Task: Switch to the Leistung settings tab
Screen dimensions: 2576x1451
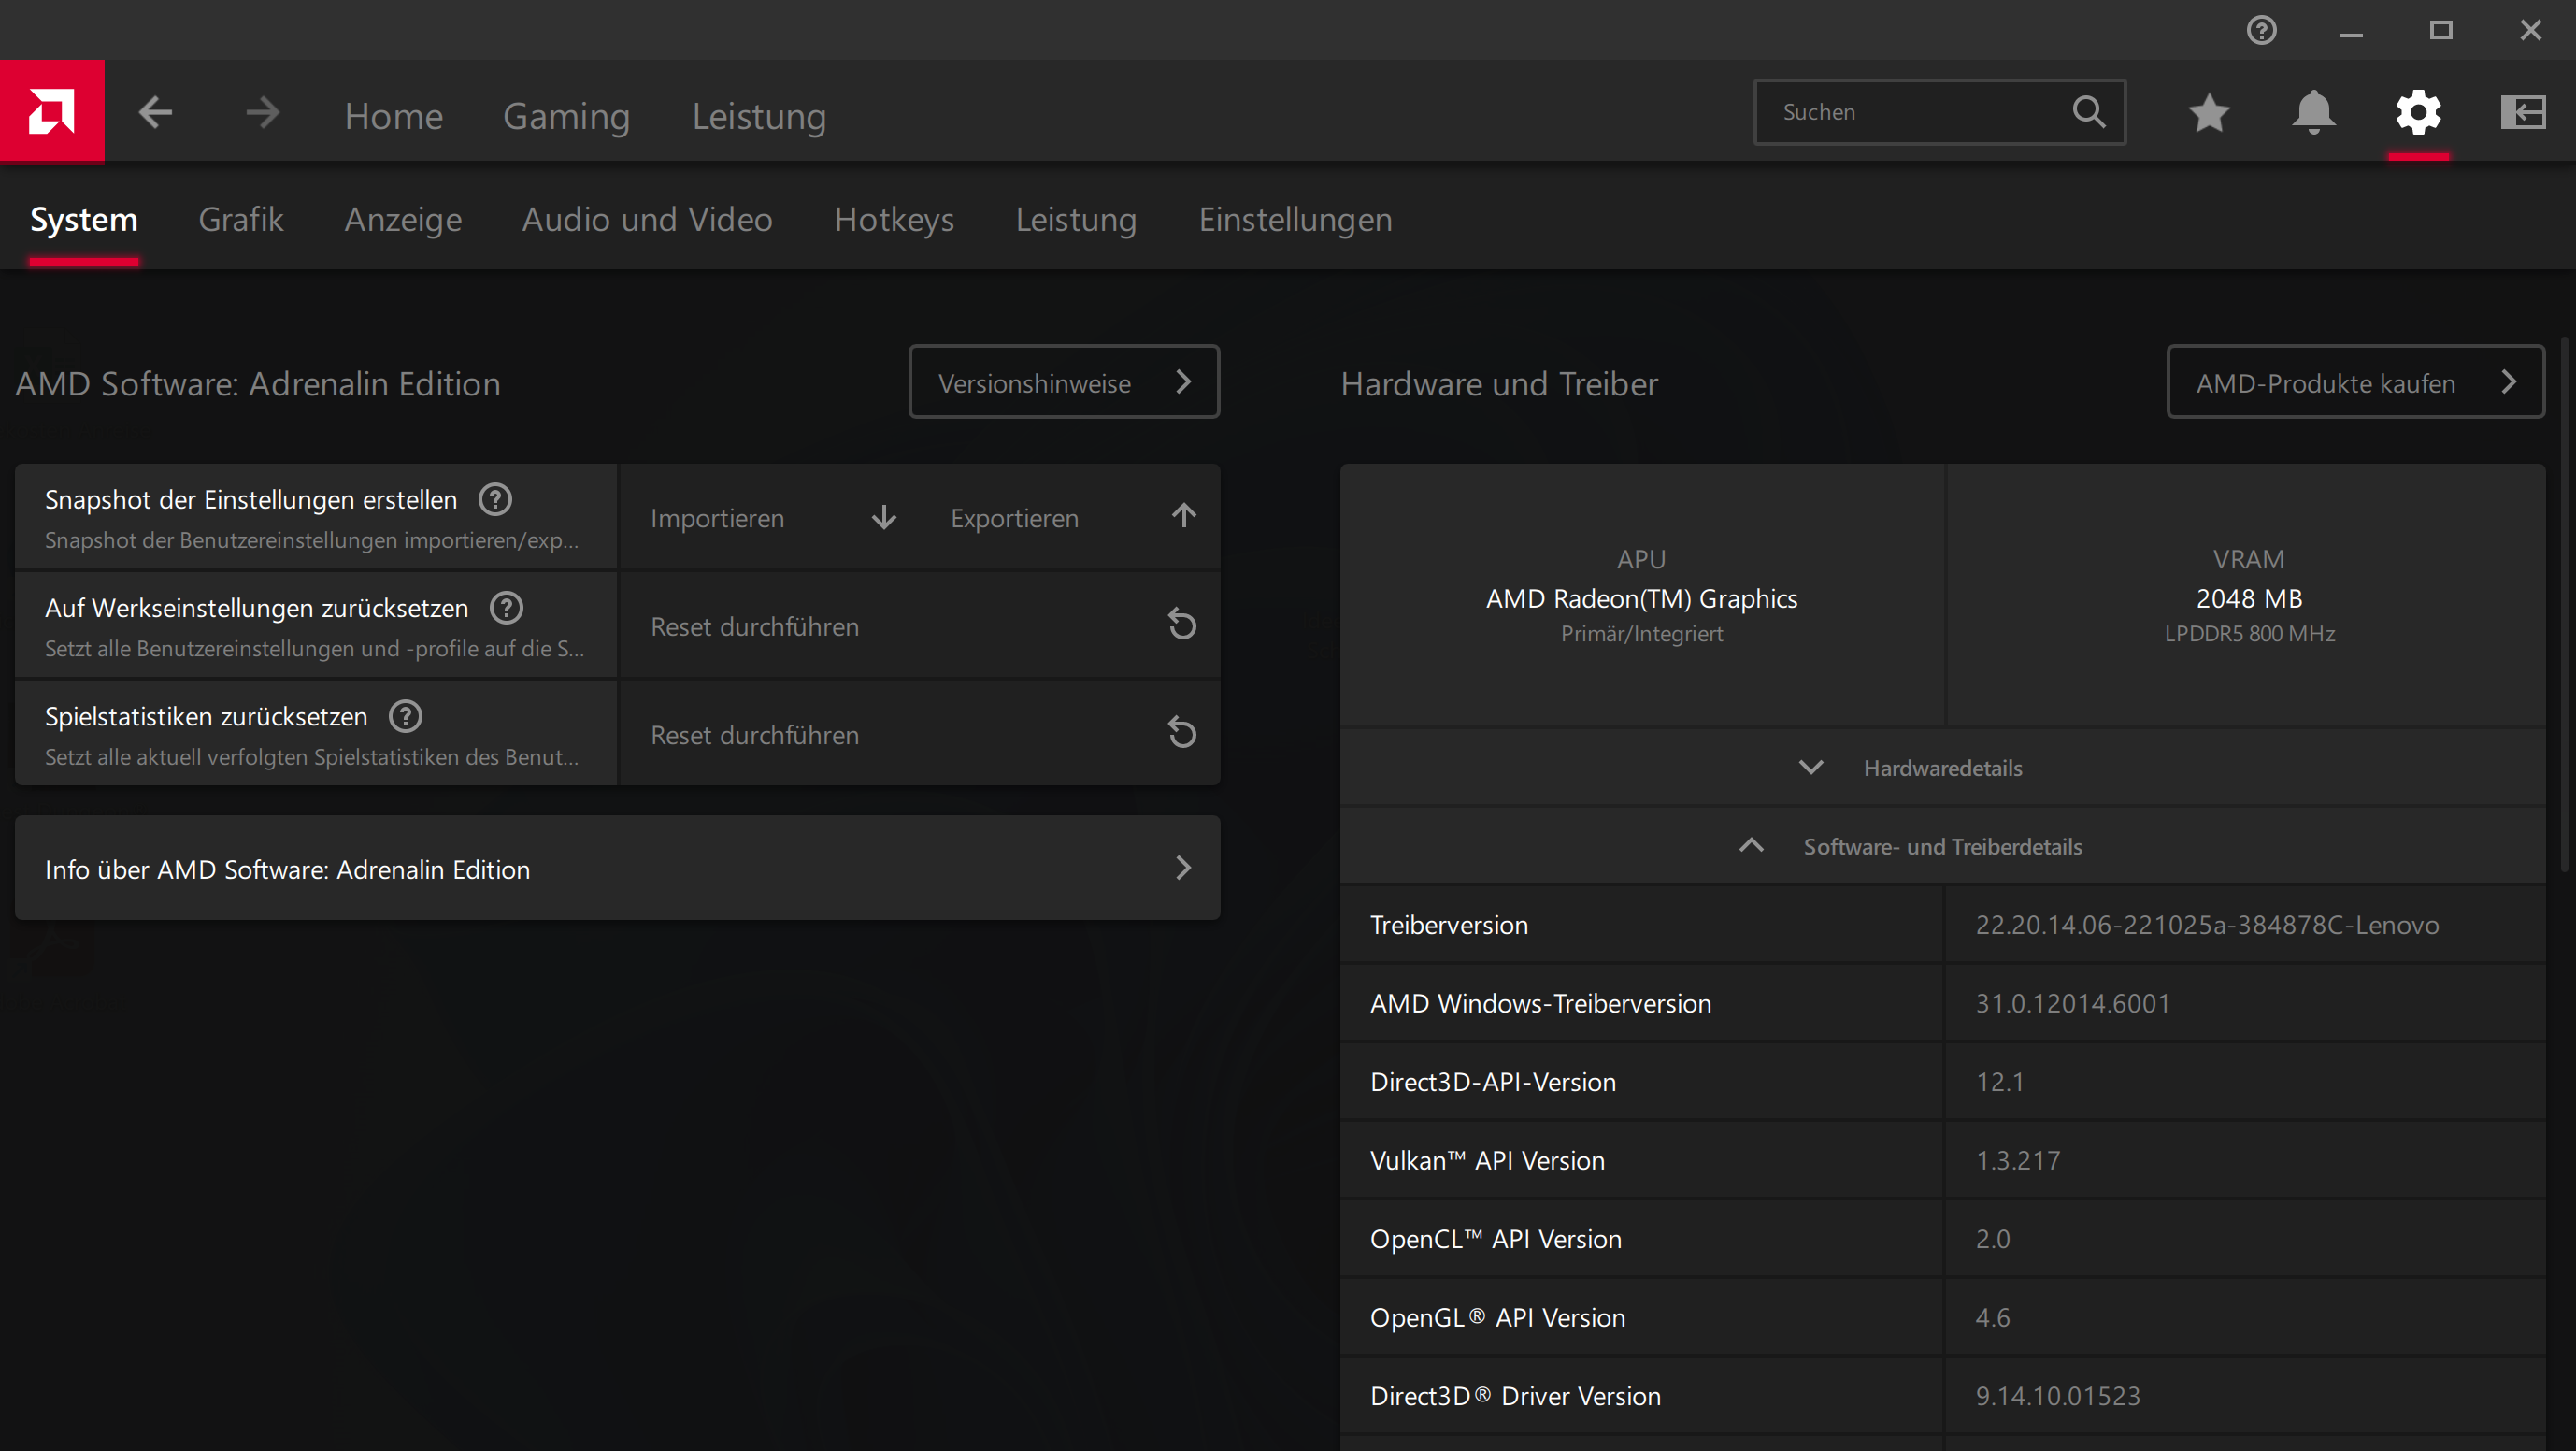Action: (1076, 219)
